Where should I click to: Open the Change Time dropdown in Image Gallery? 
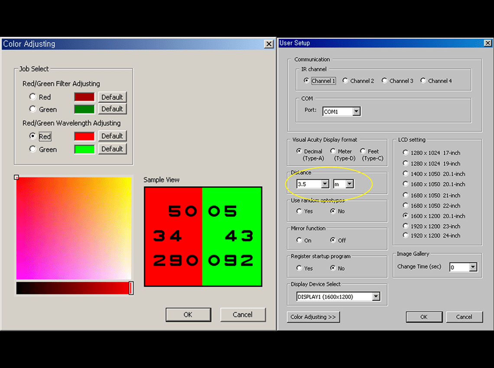(472, 267)
